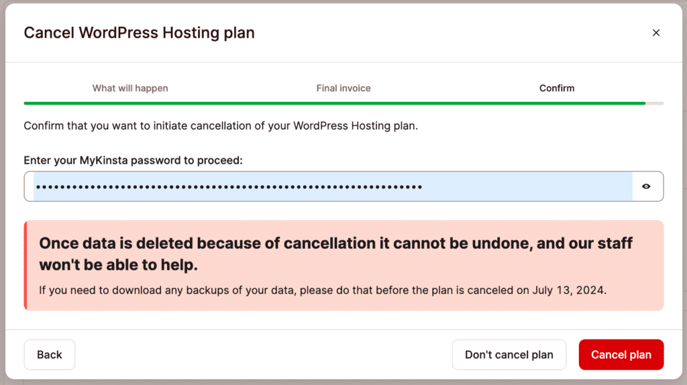Reveal the password with the eye icon
The height and width of the screenshot is (385, 687).
point(646,186)
